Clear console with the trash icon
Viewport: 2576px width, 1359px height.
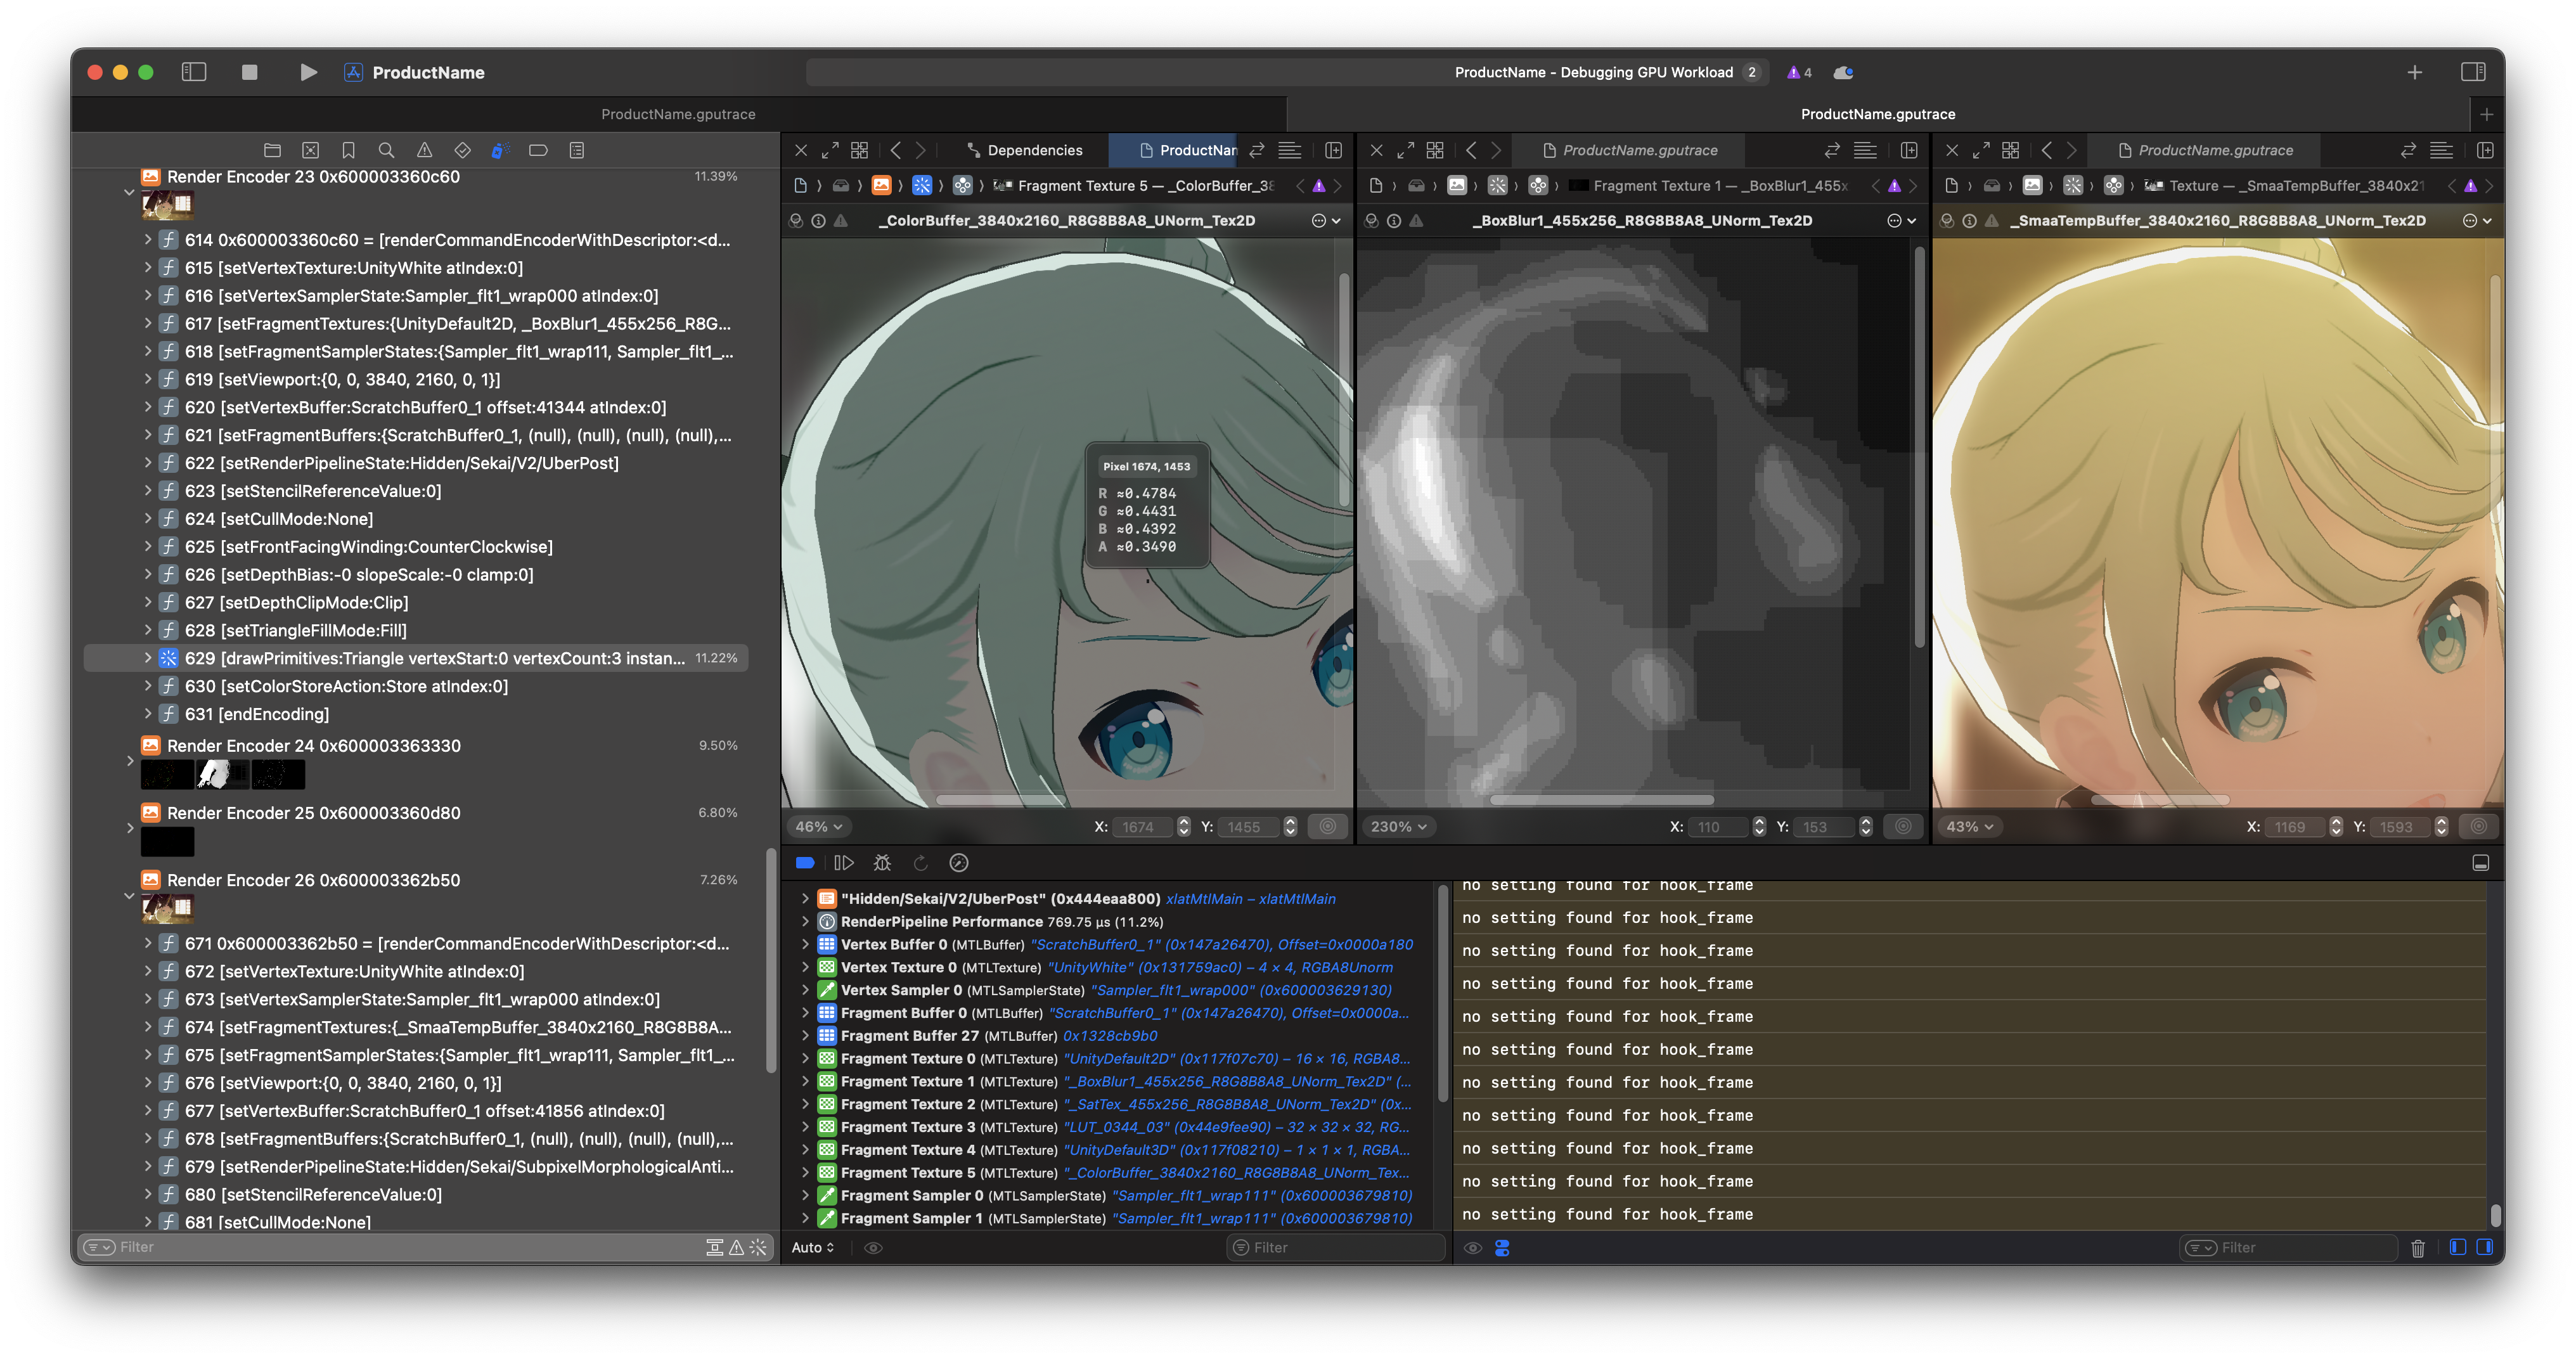click(x=2418, y=1248)
